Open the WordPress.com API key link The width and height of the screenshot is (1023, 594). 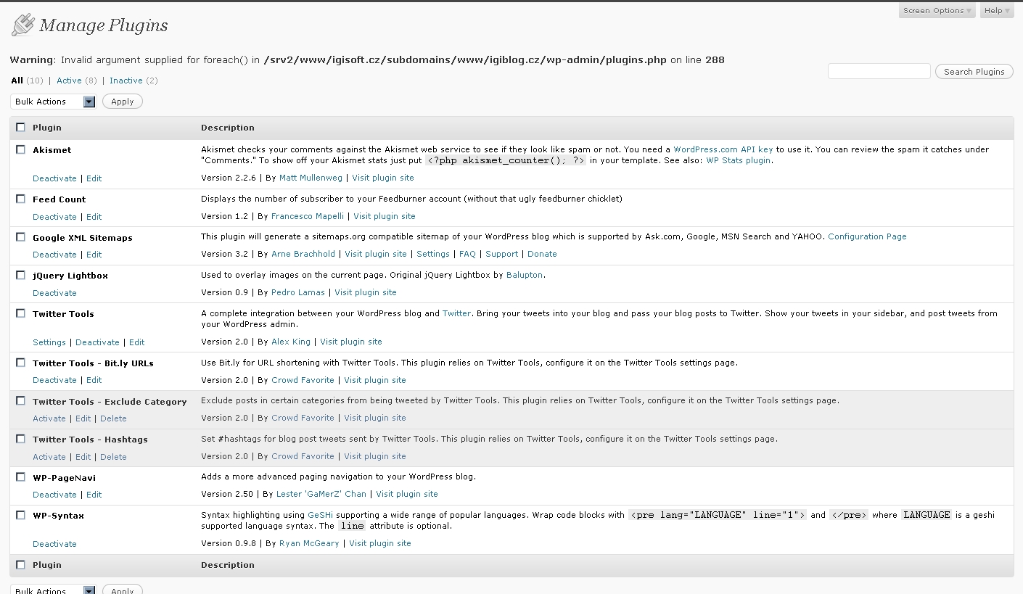[723, 149]
